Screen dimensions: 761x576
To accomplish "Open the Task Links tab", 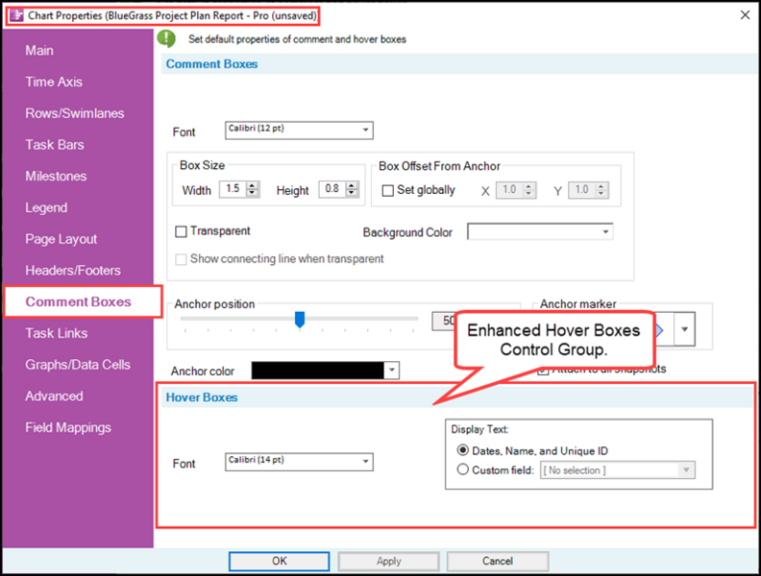I will 57,333.
